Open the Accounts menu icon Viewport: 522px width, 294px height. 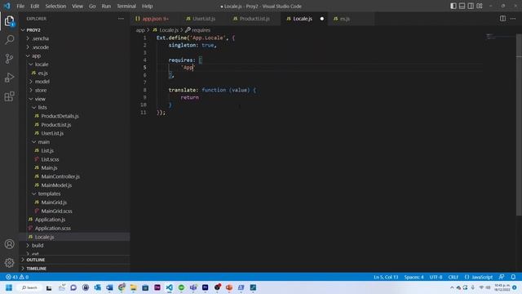(x=9, y=244)
